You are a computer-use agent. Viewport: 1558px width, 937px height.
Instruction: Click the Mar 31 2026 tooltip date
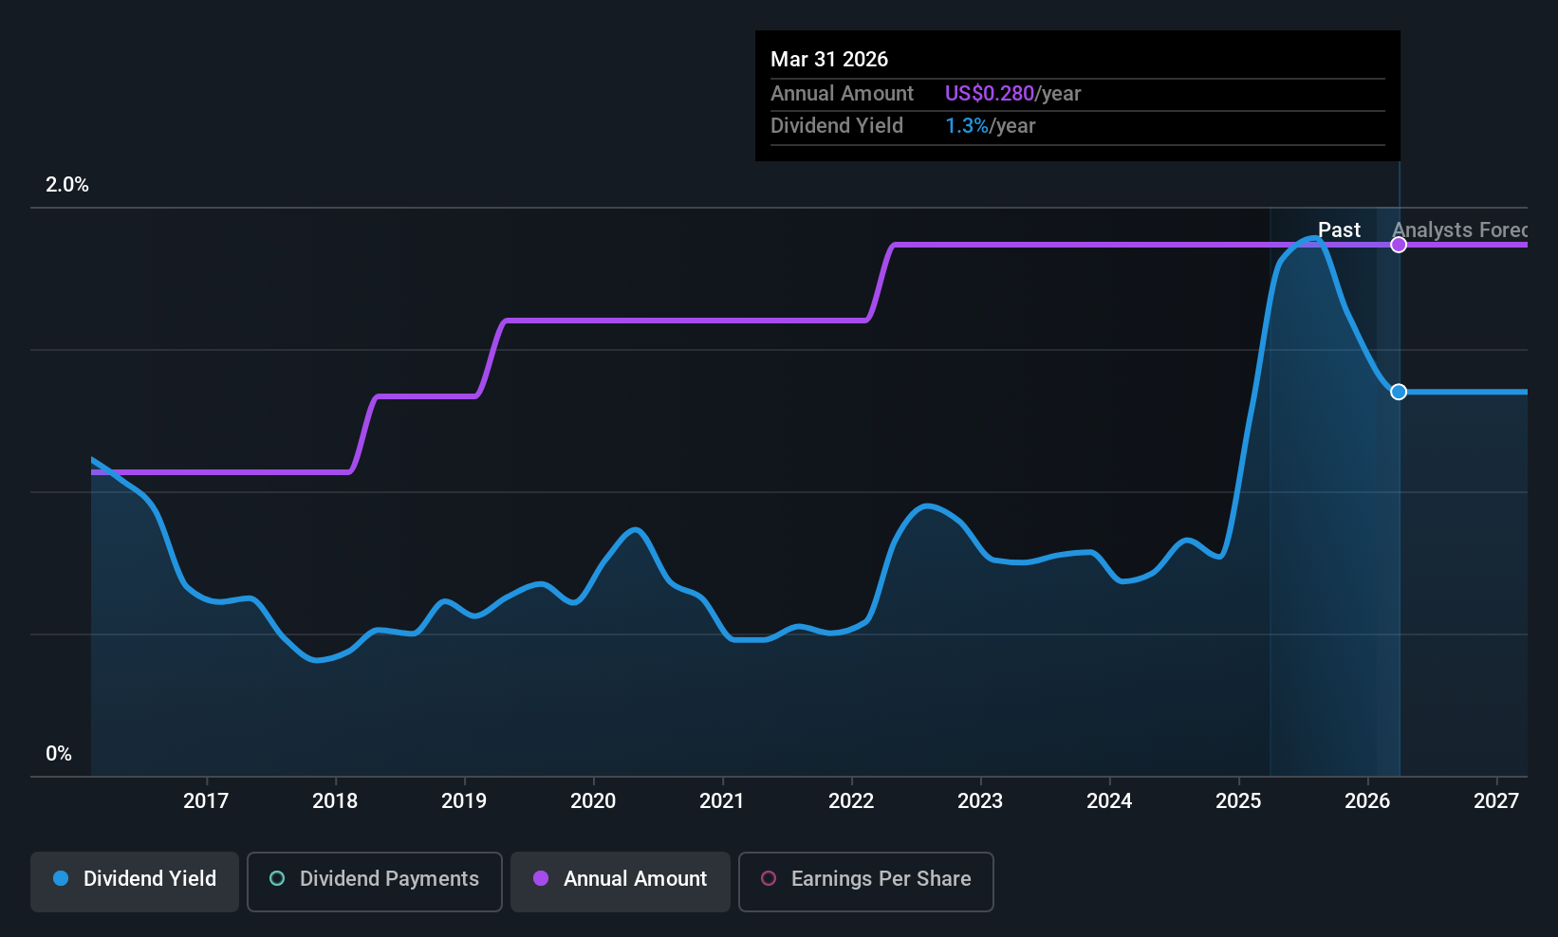[x=829, y=59]
